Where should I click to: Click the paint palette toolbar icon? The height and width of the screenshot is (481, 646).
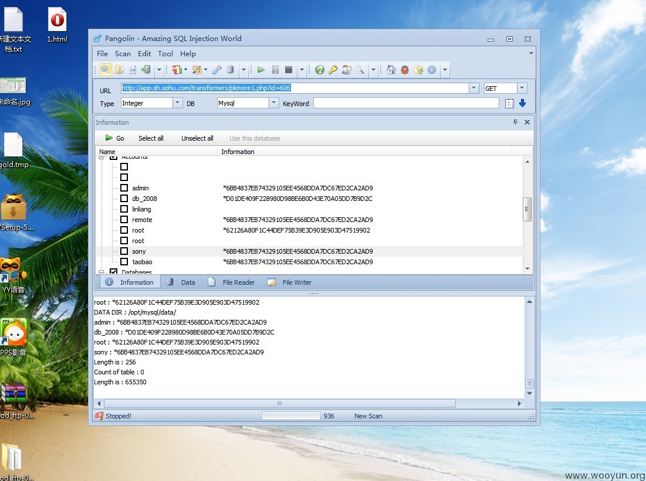pyautogui.click(x=197, y=70)
